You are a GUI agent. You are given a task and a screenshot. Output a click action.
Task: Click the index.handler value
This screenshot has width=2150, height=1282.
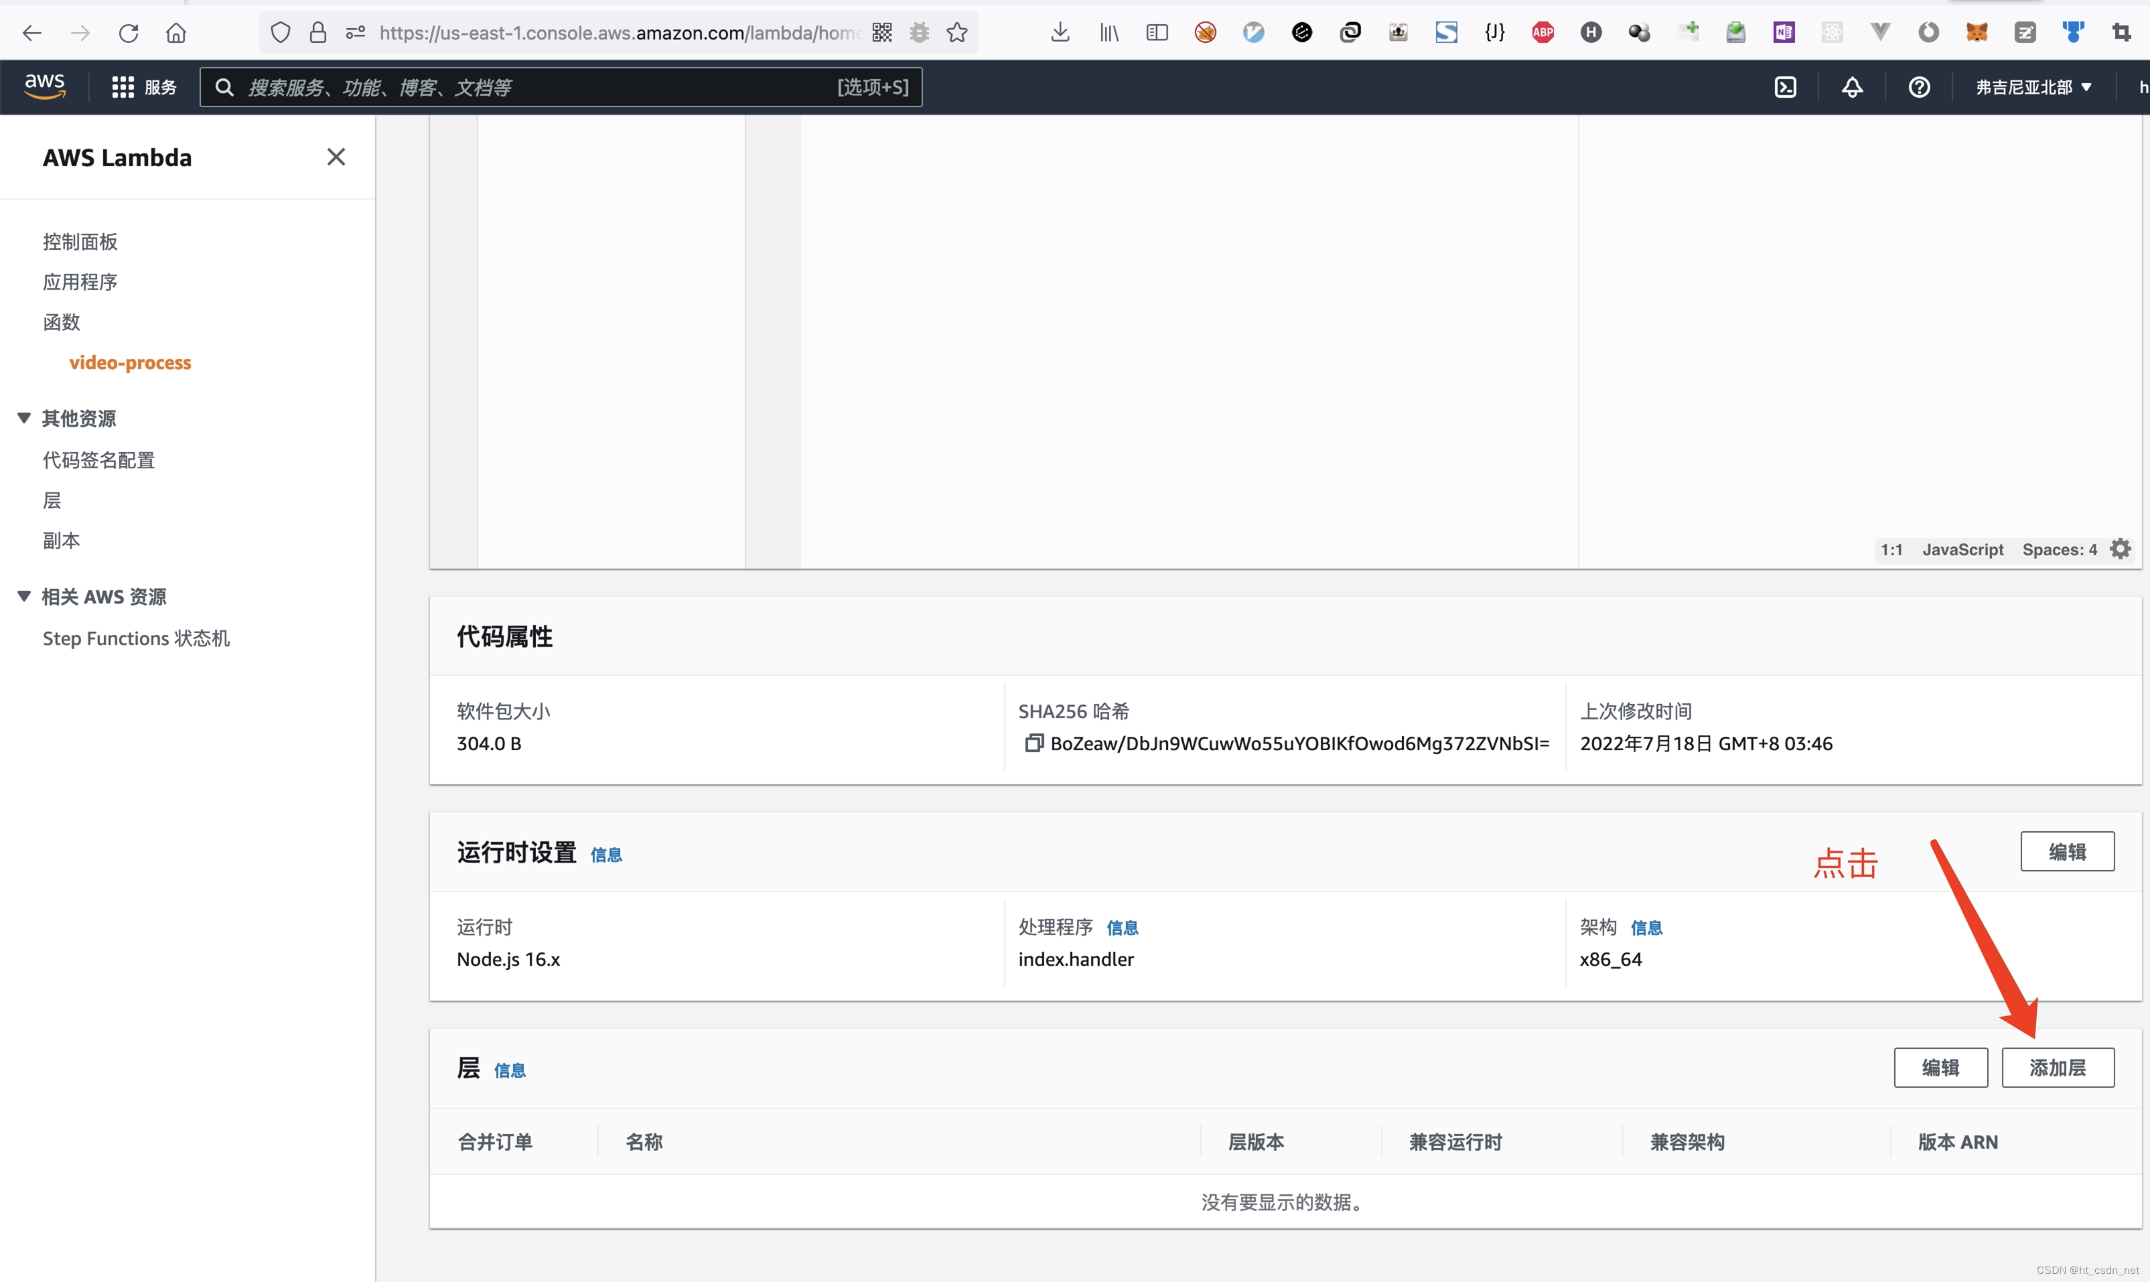tap(1076, 959)
